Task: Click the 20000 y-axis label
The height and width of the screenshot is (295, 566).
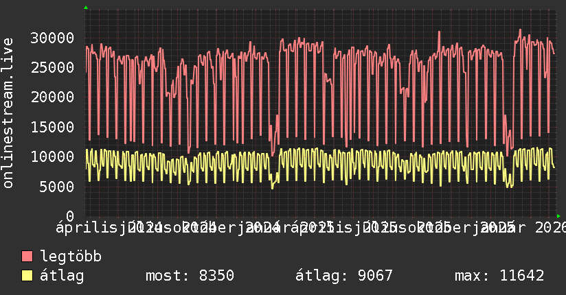Action: (52, 97)
